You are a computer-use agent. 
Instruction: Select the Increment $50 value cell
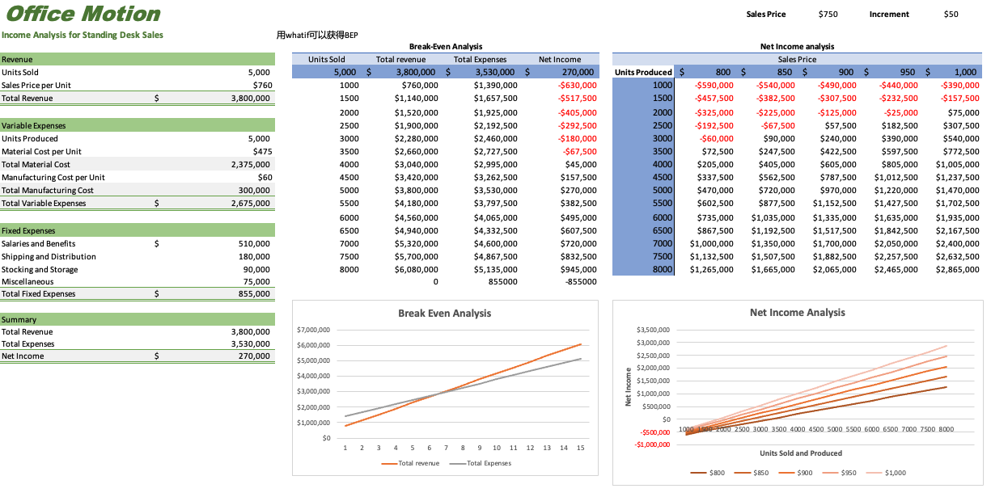coord(951,14)
